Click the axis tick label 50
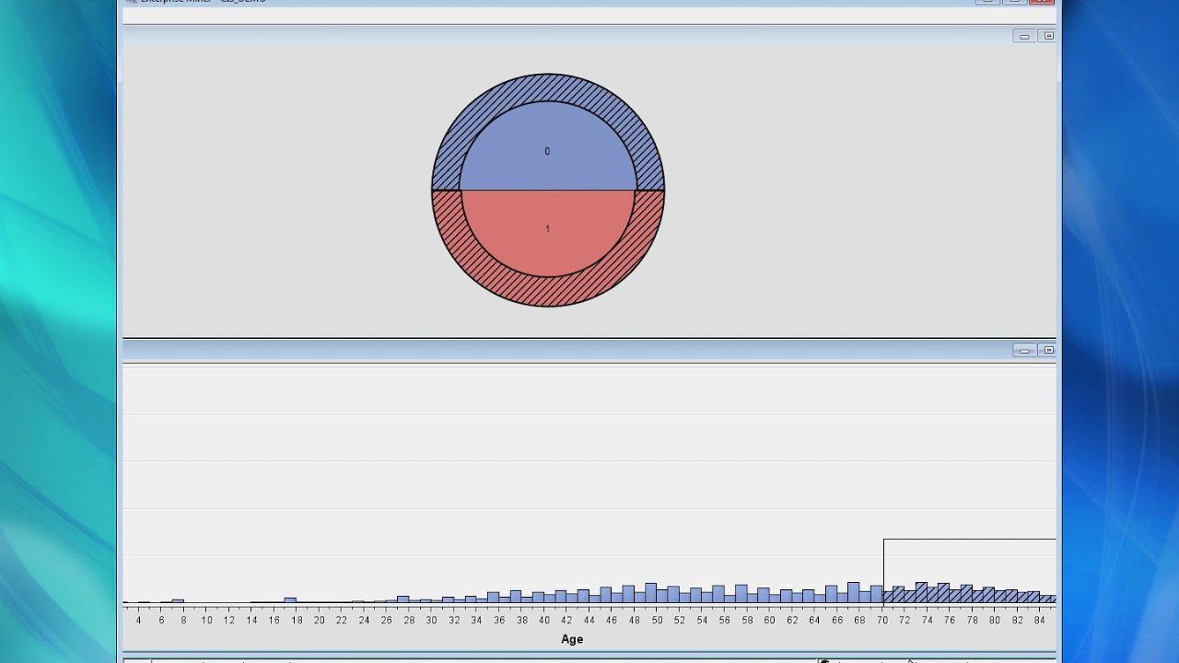The width and height of the screenshot is (1179, 663). 657,621
